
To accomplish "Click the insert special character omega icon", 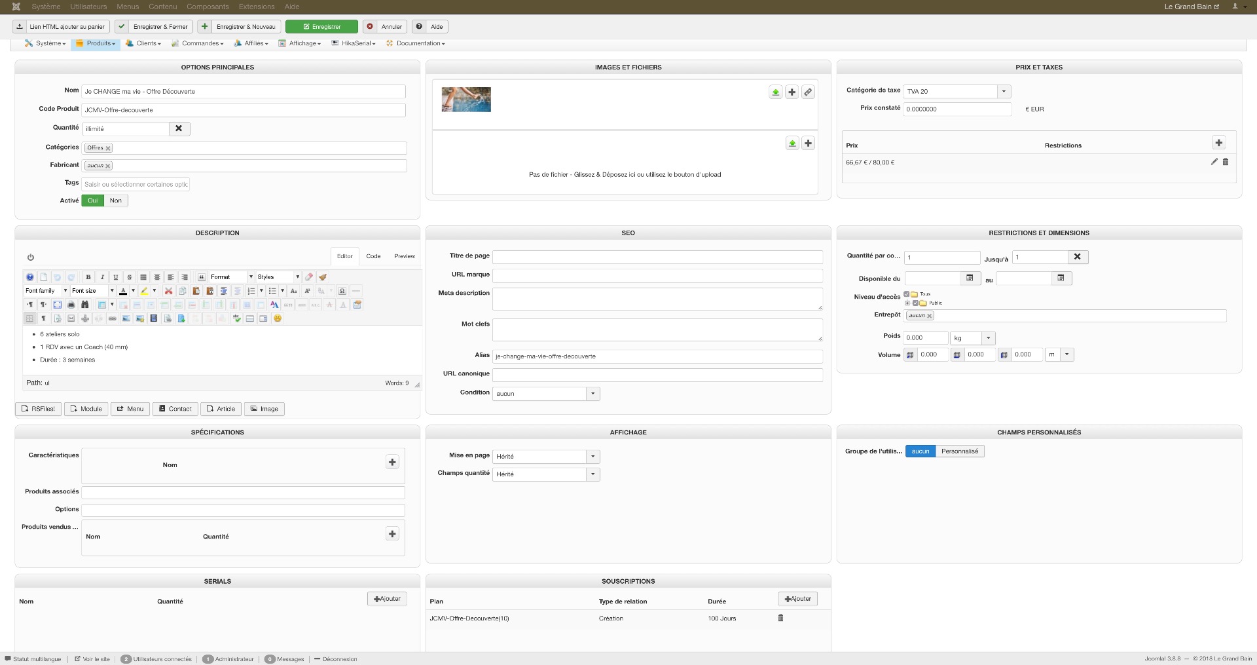I will click(x=342, y=291).
